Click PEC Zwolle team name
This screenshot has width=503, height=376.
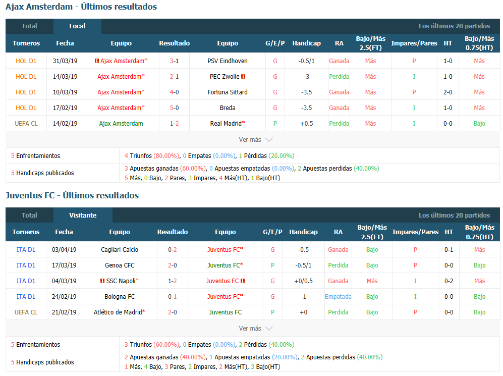point(225,77)
